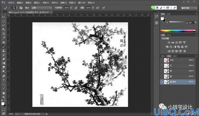The height and width of the screenshot is (116, 199).
Task: Switch to the 样式 styles tab
Action: click(169, 35)
